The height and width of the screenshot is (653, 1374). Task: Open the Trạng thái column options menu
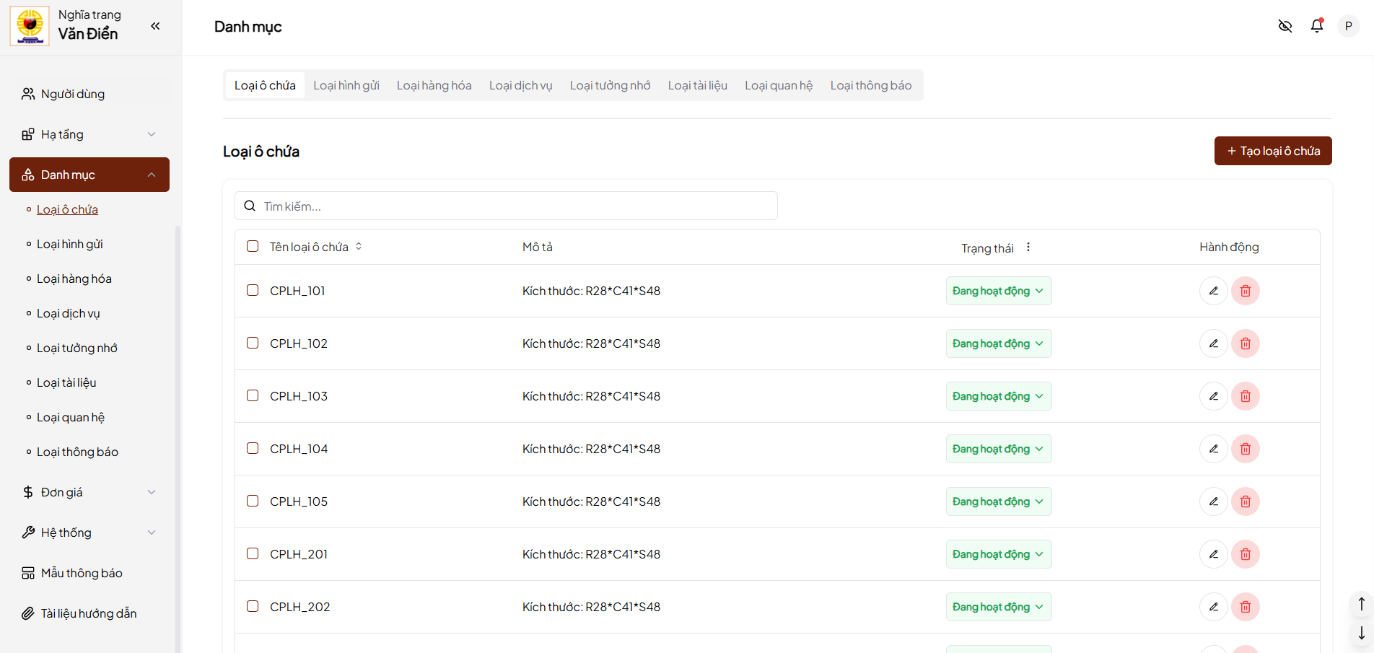(x=1028, y=247)
